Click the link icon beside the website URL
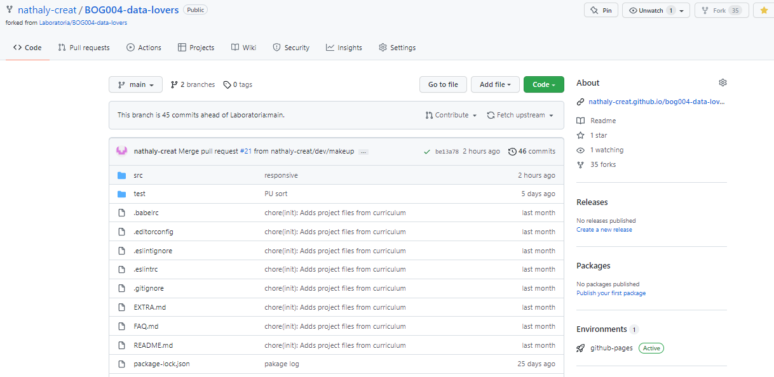The height and width of the screenshot is (377, 774). [580, 102]
